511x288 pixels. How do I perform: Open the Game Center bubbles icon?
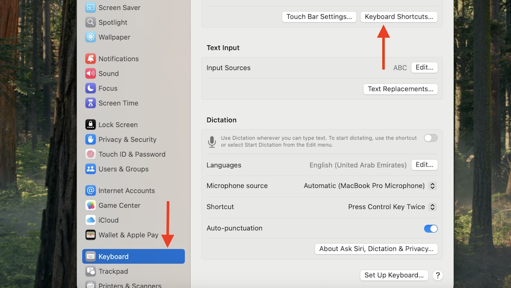point(90,205)
